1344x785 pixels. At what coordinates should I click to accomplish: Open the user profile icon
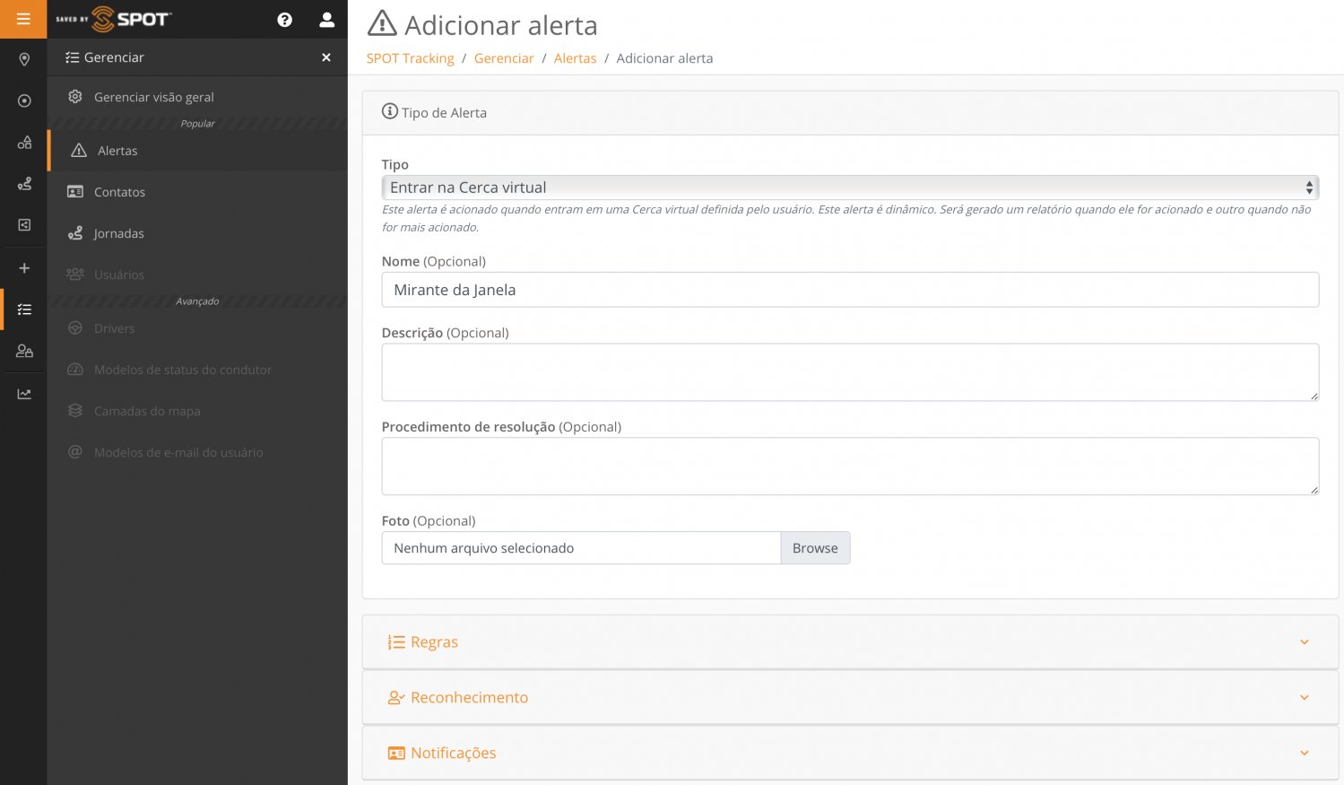326,20
